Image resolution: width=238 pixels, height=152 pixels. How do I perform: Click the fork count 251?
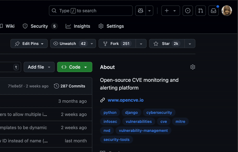(126, 44)
